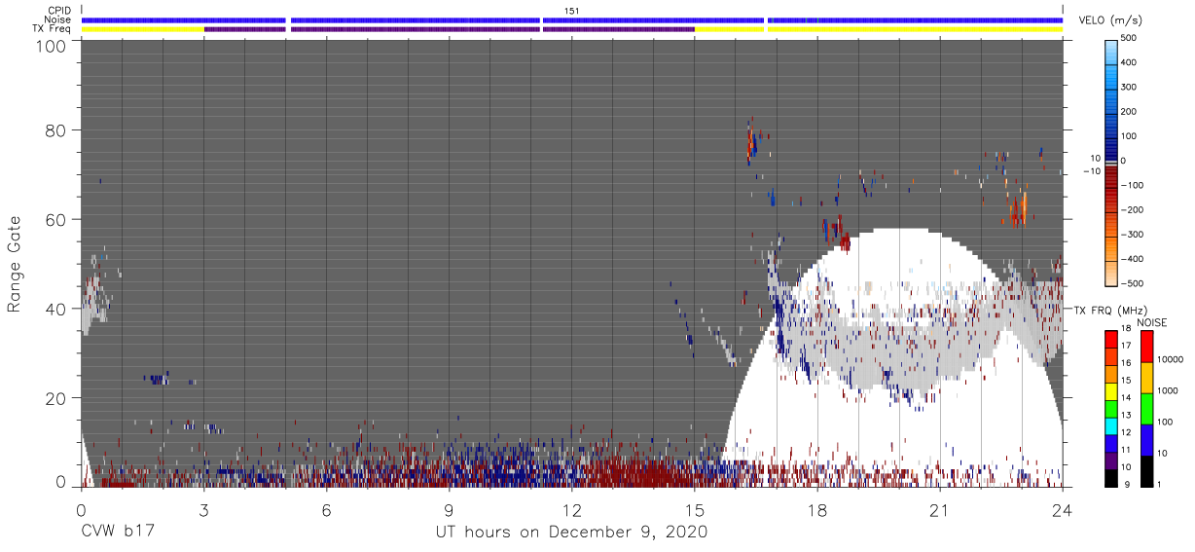The image size is (1195, 552).
Task: Click the Range Gate axis title
Action: 15,264
